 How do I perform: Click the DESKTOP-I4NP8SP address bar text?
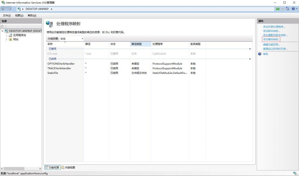[37, 9]
